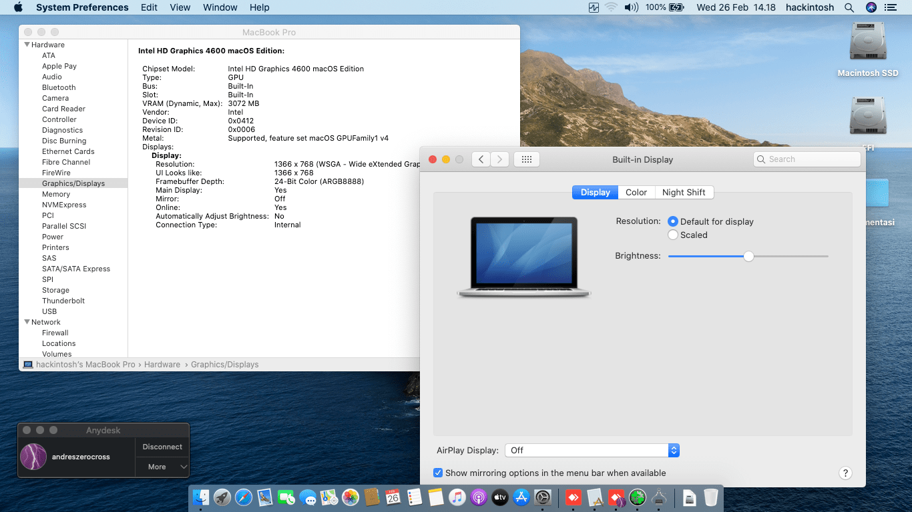Switch to the Color tab

click(636, 192)
